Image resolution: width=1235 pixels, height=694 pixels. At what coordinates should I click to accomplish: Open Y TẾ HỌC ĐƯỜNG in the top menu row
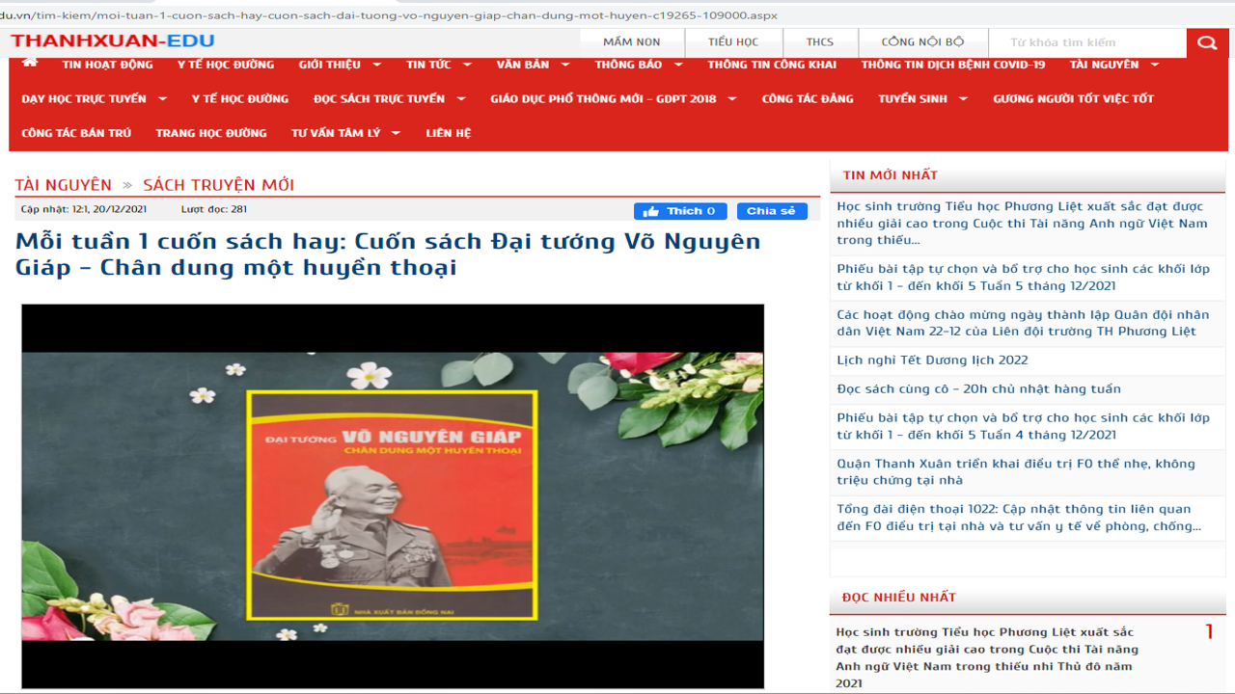point(226,65)
